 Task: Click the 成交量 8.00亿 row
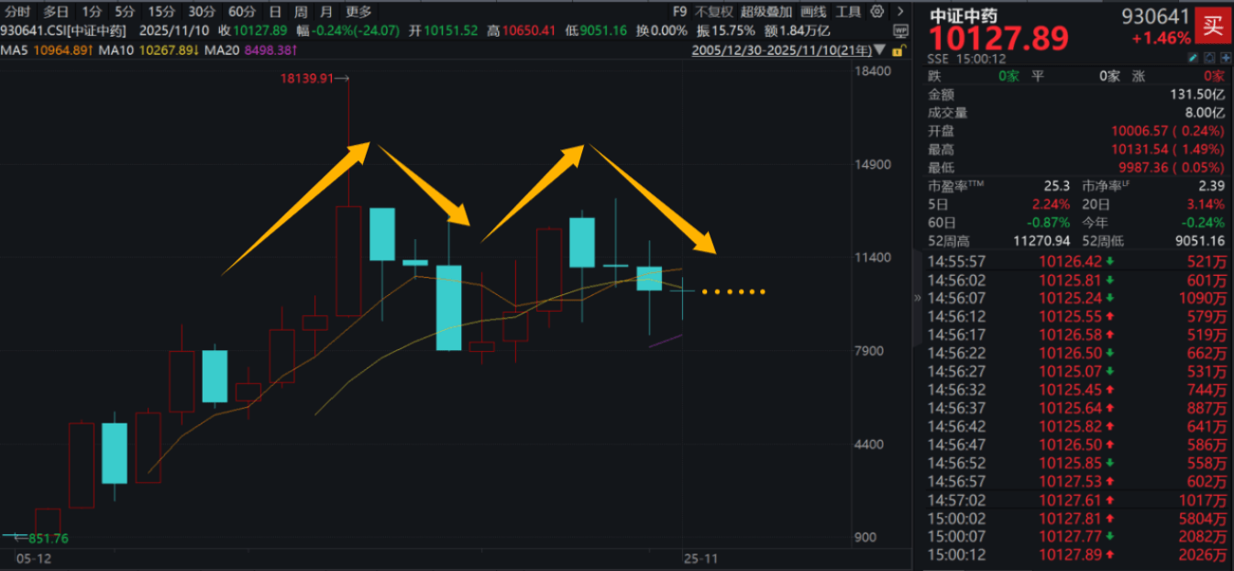[x=1076, y=113]
